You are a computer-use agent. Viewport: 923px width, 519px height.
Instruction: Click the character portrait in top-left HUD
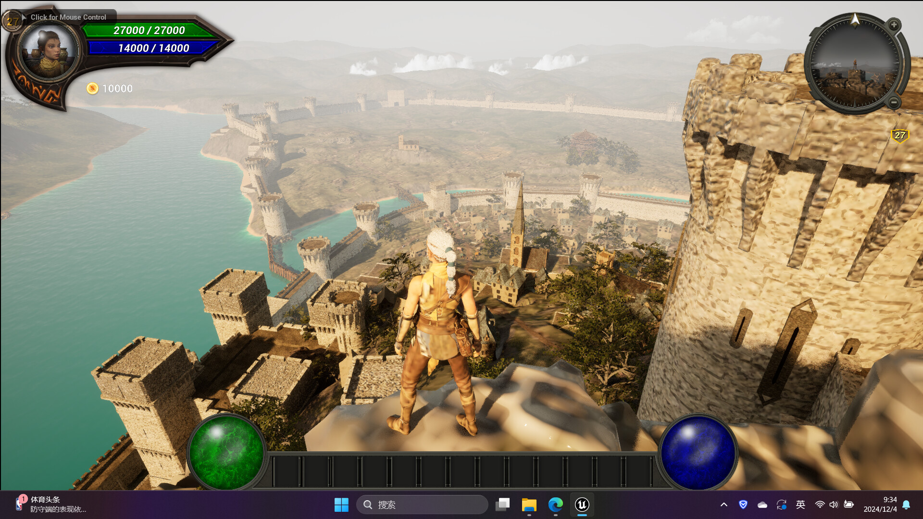click(x=48, y=52)
